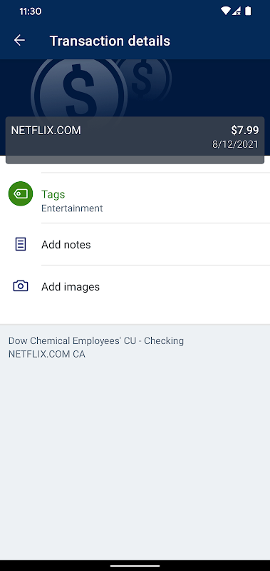Click the green Tags icon
Image resolution: width=270 pixels, height=571 pixels.
tap(21, 194)
